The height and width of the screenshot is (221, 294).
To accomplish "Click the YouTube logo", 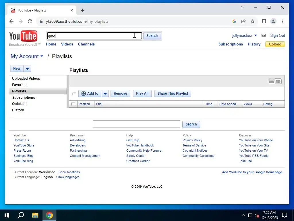I will (x=23, y=36).
